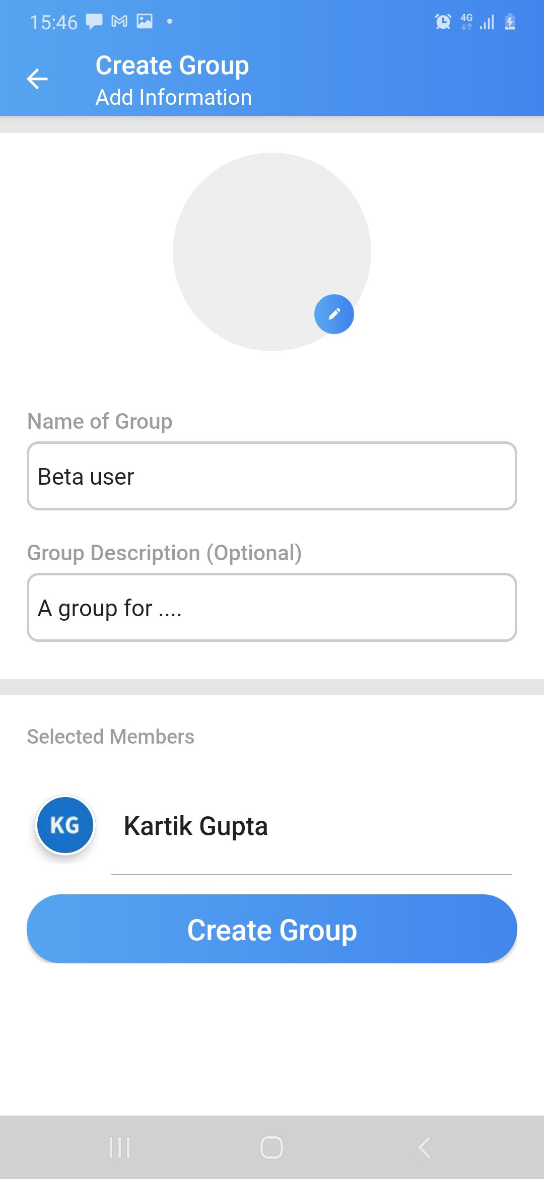Tap the picture notification icon
The height and width of the screenshot is (1179, 544).
pos(145,21)
